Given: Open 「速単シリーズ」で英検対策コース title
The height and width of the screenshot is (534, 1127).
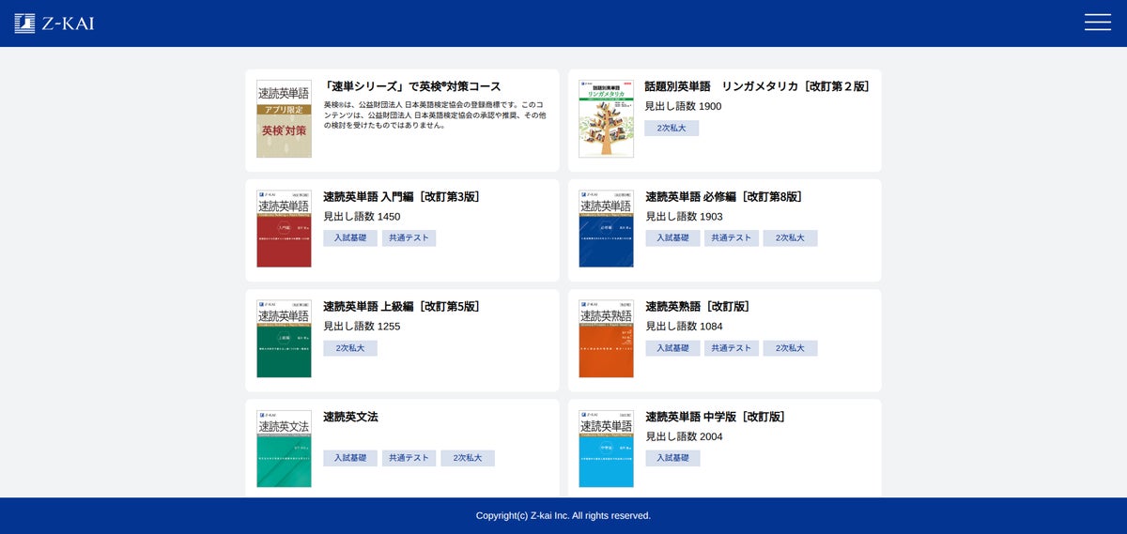Looking at the screenshot, I should (x=412, y=86).
